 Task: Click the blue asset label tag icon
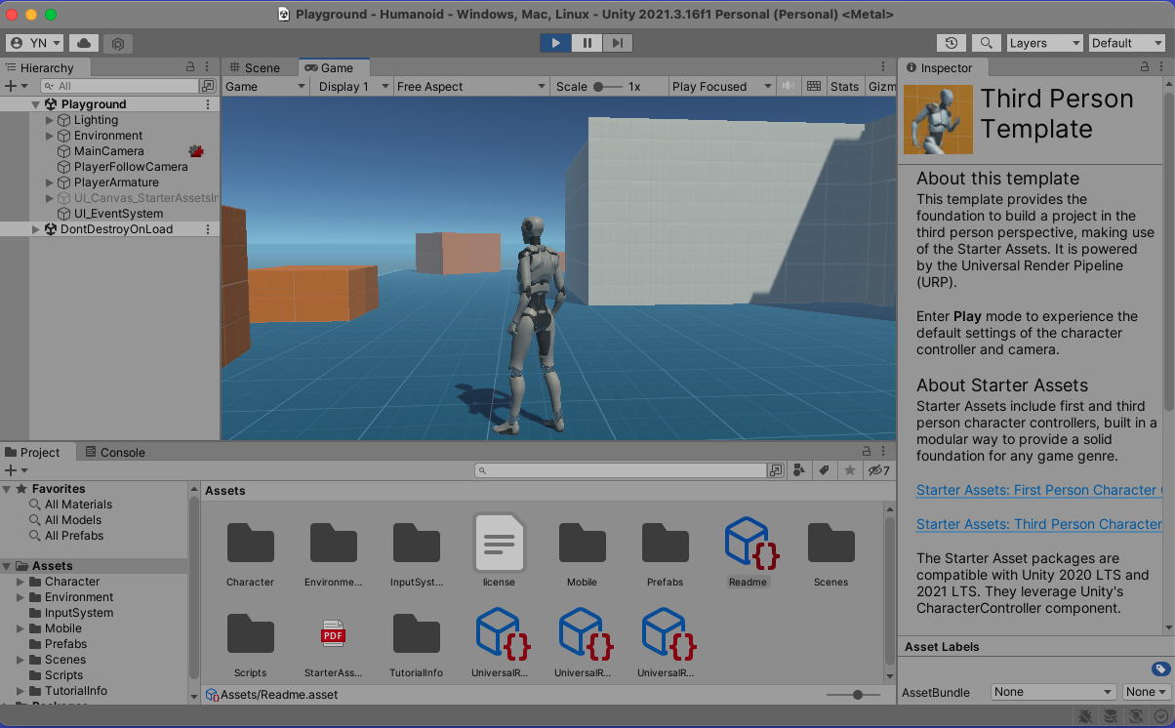tap(1160, 668)
